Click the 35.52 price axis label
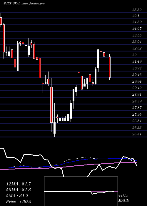 pyautogui.click(x=137, y=10)
